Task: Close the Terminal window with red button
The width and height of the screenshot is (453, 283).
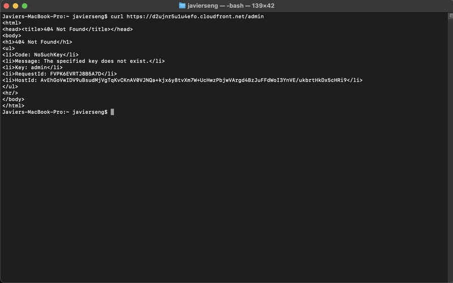Action: pos(6,6)
